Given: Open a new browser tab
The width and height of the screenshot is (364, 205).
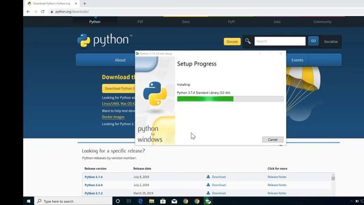Looking at the screenshot, I should 85,3.
